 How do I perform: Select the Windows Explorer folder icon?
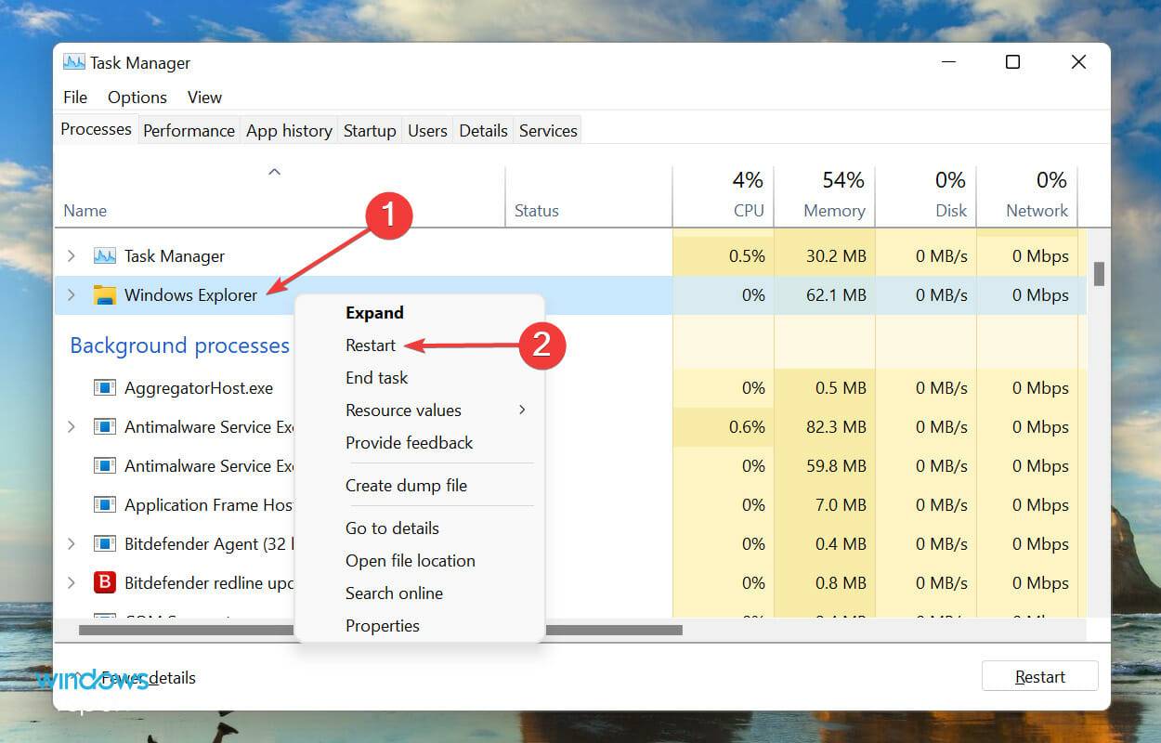coord(103,294)
